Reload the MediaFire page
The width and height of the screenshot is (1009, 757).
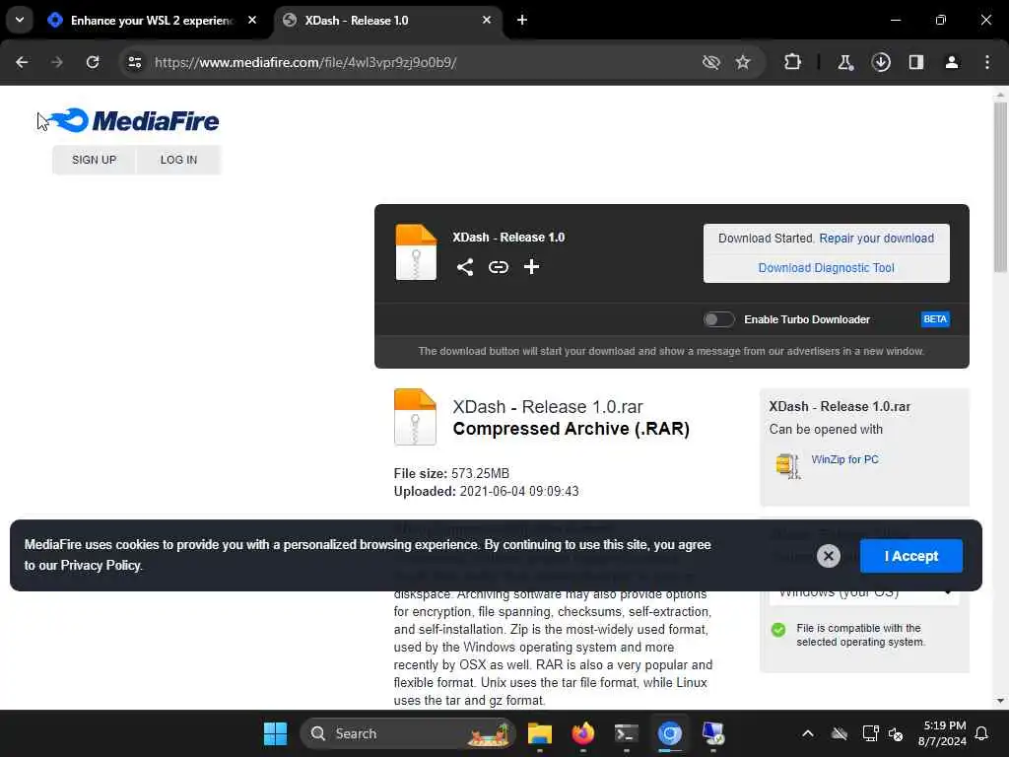(x=93, y=62)
